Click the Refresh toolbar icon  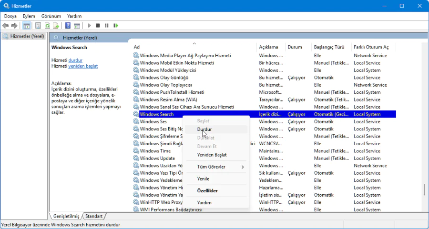click(x=47, y=26)
